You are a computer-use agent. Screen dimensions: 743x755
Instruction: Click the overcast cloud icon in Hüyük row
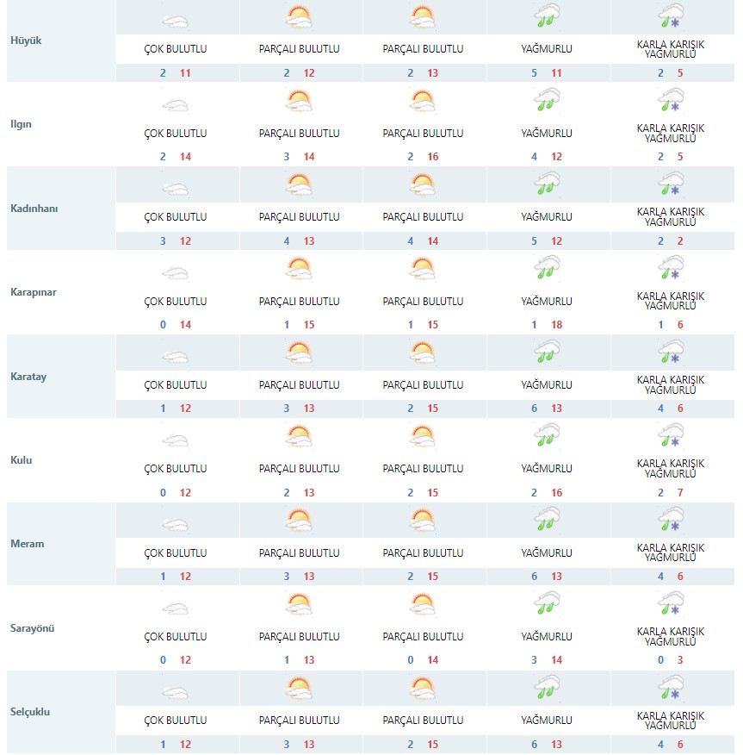(x=176, y=22)
